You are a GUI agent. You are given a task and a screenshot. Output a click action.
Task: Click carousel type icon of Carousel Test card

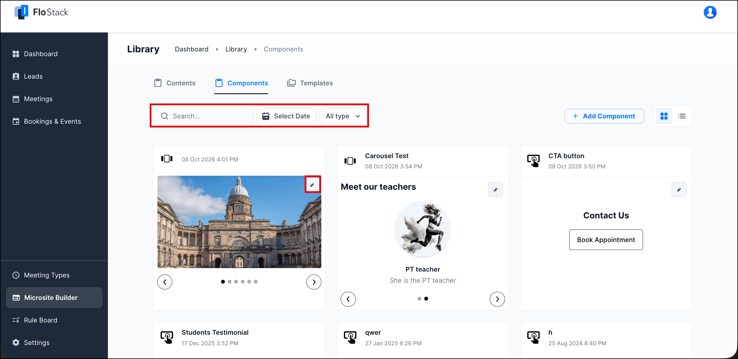point(350,160)
